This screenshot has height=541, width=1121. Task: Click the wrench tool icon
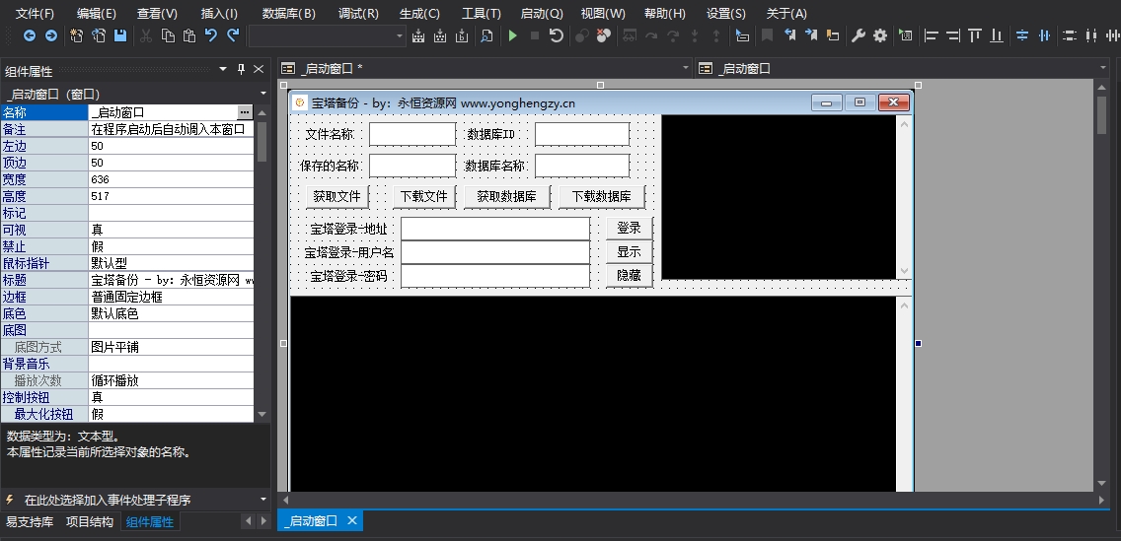[x=858, y=35]
